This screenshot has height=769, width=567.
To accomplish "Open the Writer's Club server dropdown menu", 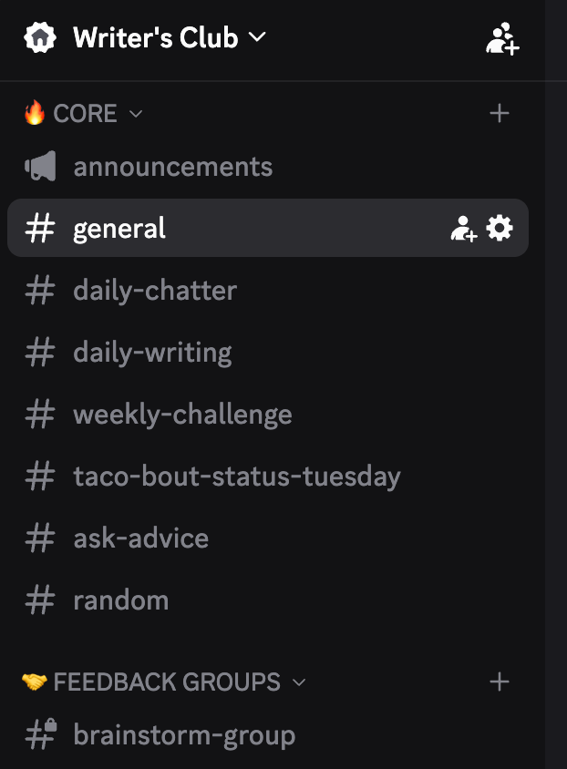I will pyautogui.click(x=257, y=37).
